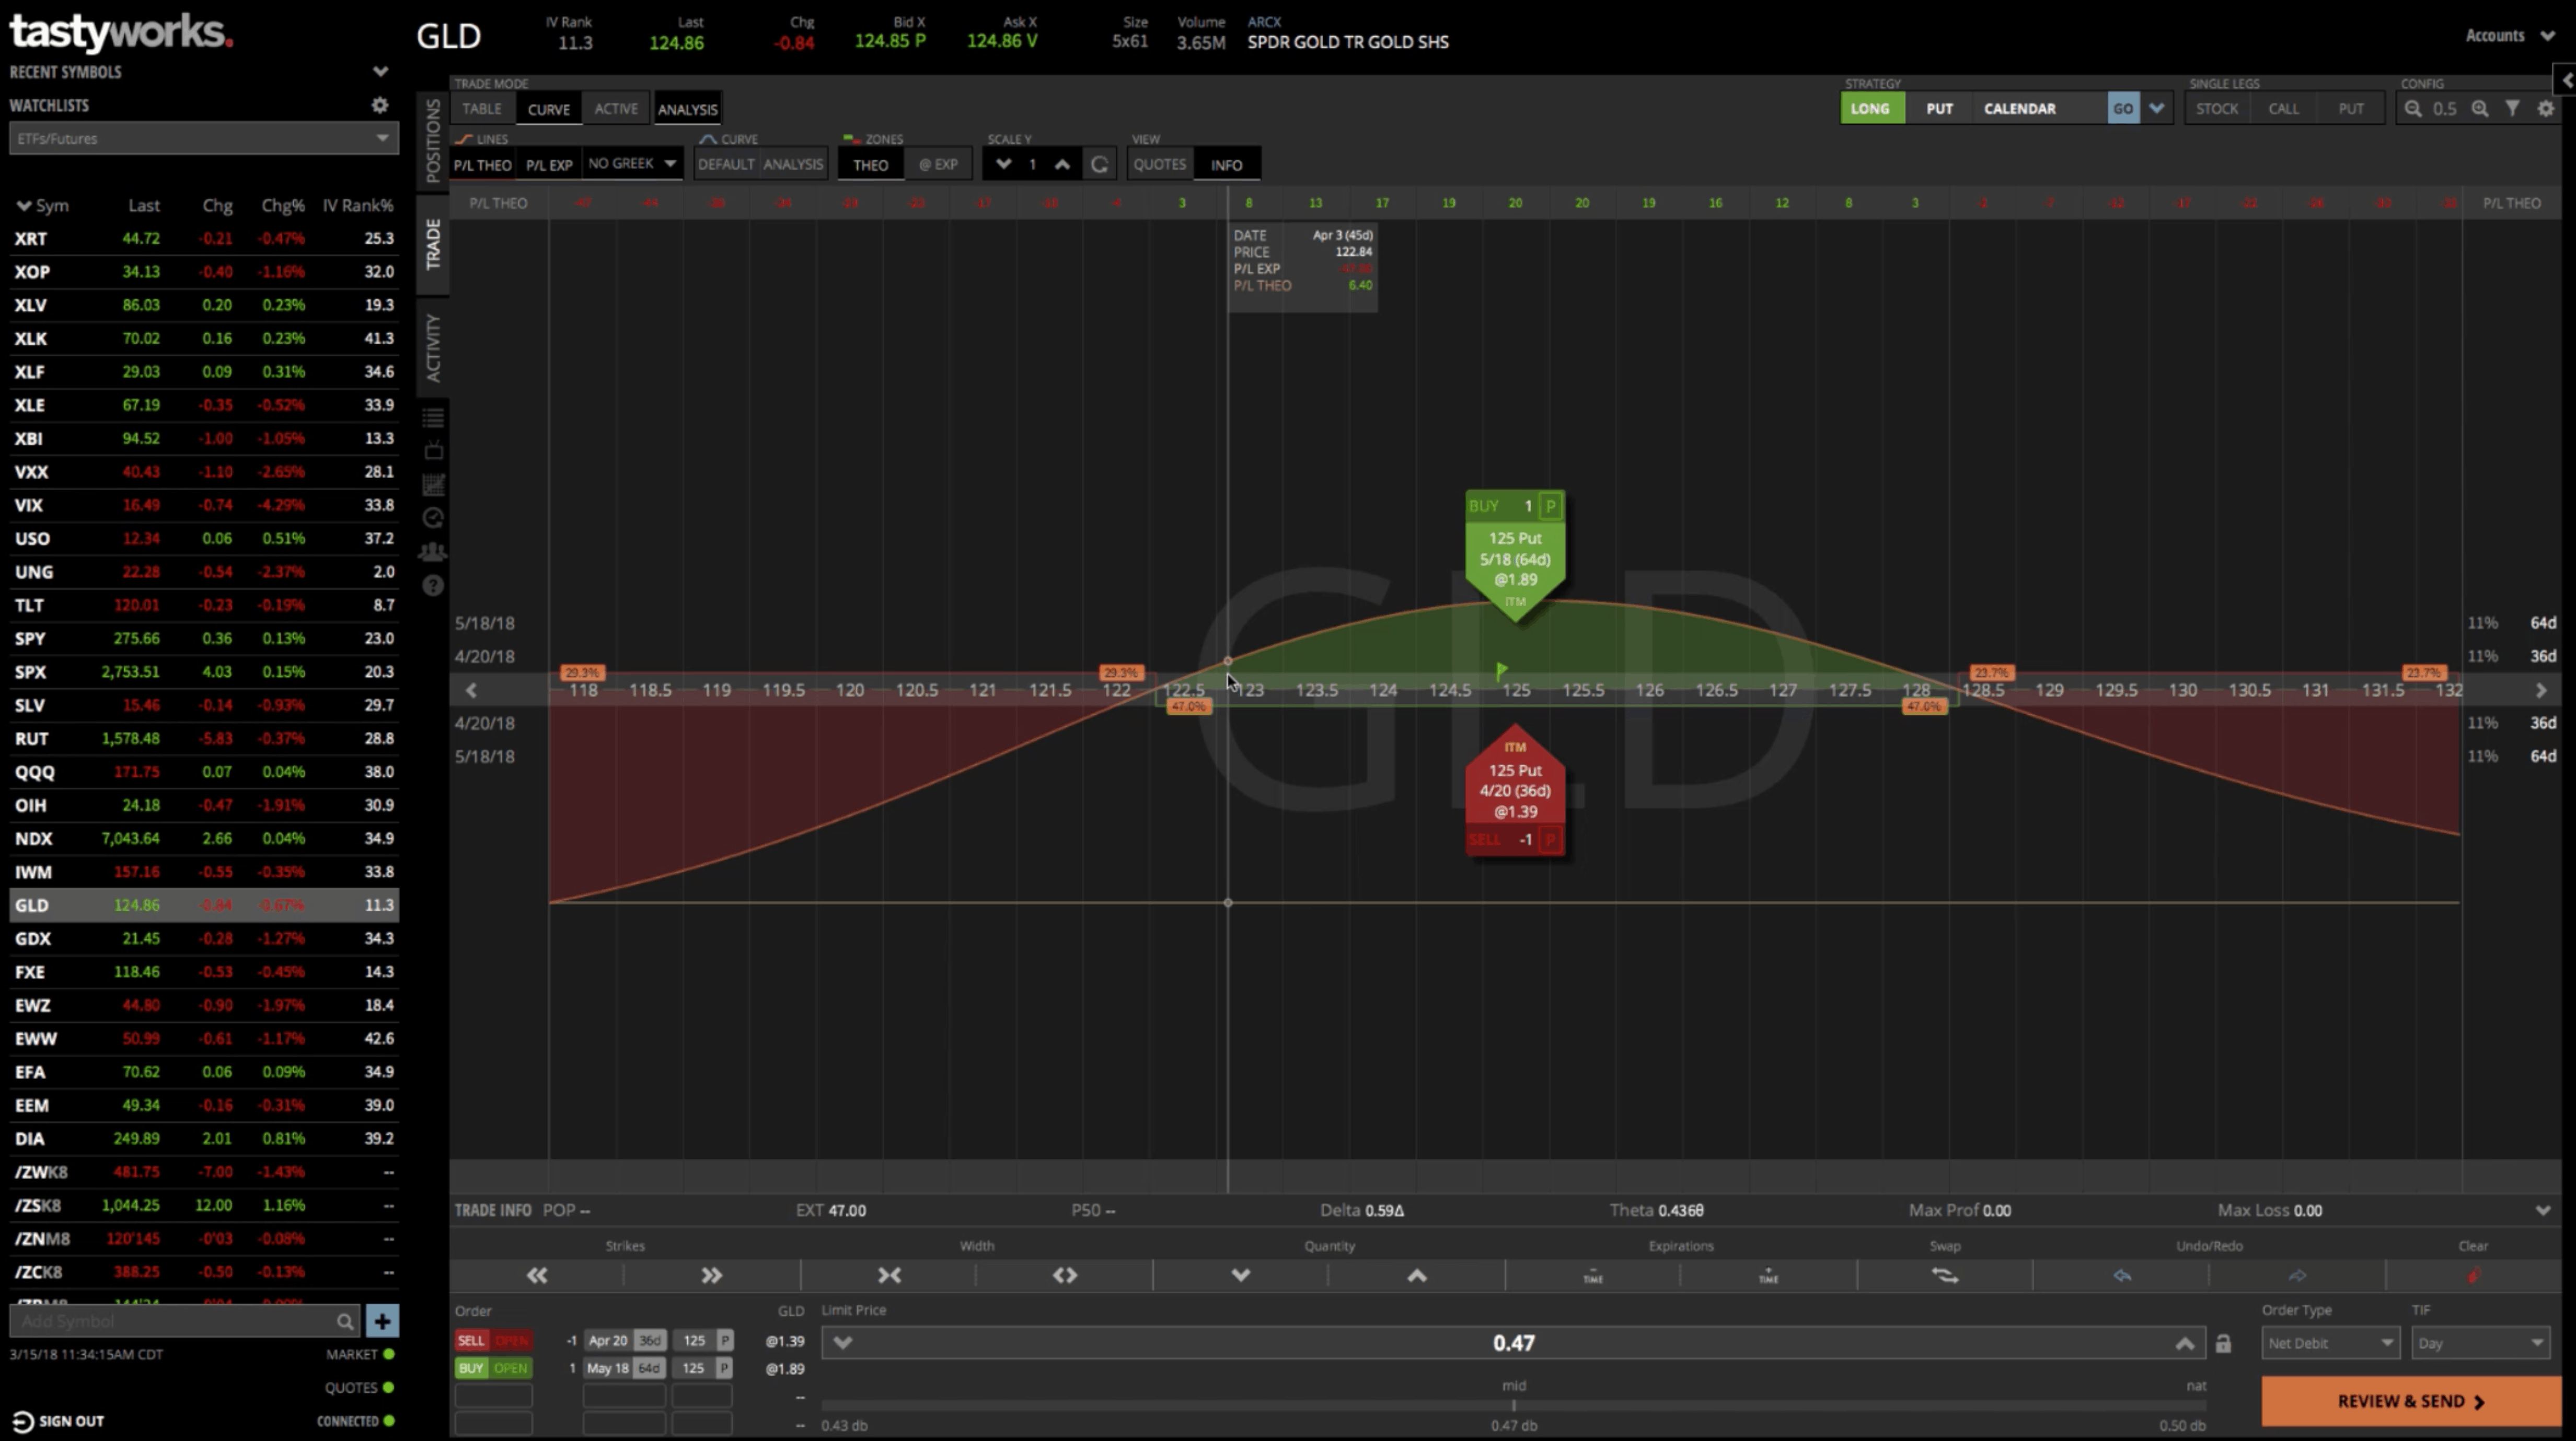Open the curve filter funnel
This screenshot has width=2576, height=1441.
pos(2513,109)
